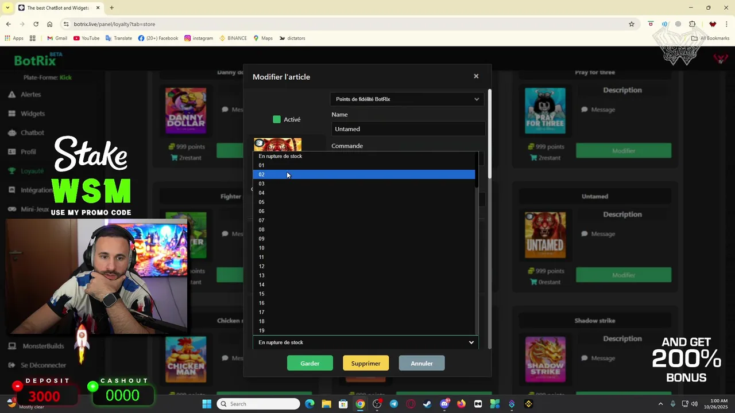Open Telegram from the taskbar
The width and height of the screenshot is (735, 413).
[x=394, y=404]
